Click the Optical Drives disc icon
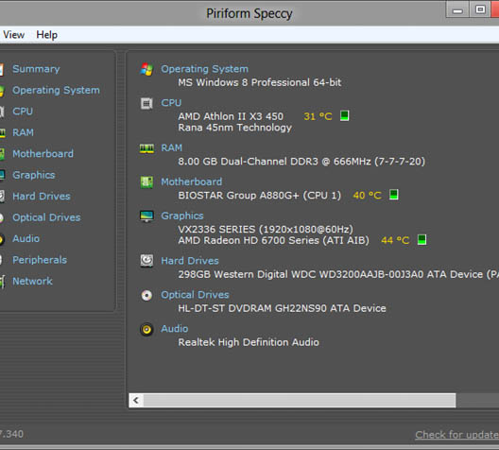 [146, 295]
